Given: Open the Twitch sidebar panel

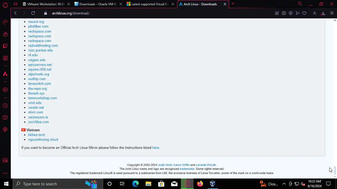Looking at the screenshot, I should pos(5,46).
